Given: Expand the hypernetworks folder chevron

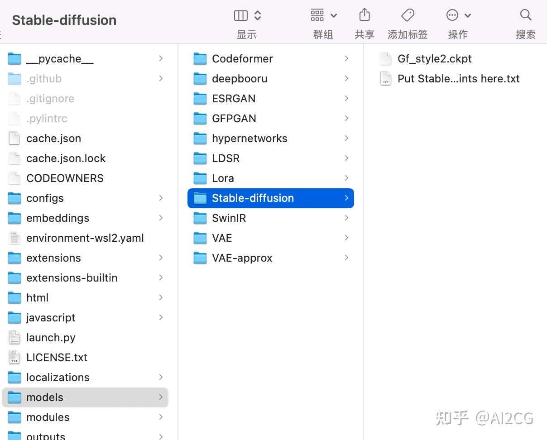Looking at the screenshot, I should 346,139.
